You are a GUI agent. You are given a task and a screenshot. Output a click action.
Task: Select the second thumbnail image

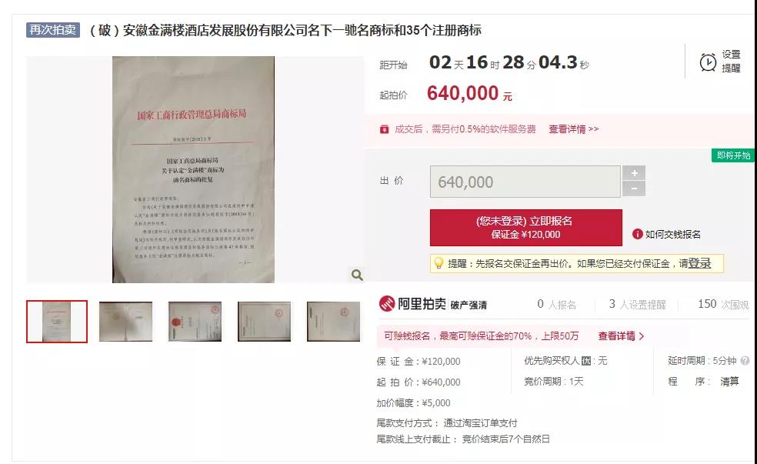125,322
